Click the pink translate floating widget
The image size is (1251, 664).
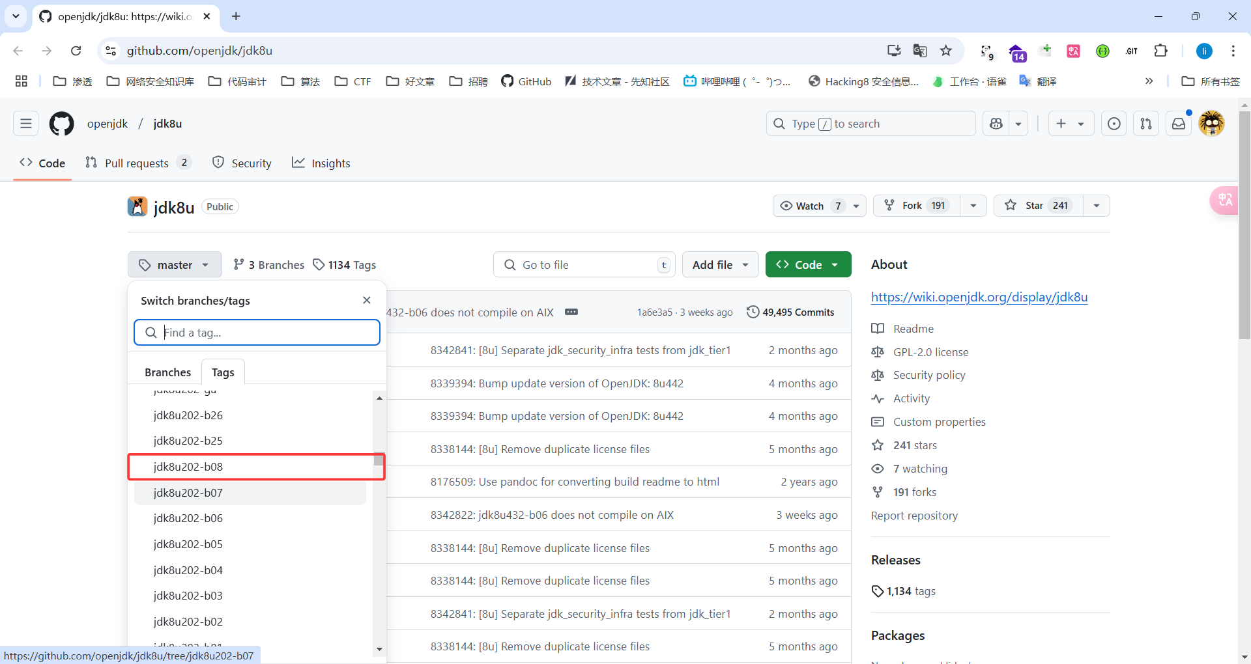click(1225, 200)
